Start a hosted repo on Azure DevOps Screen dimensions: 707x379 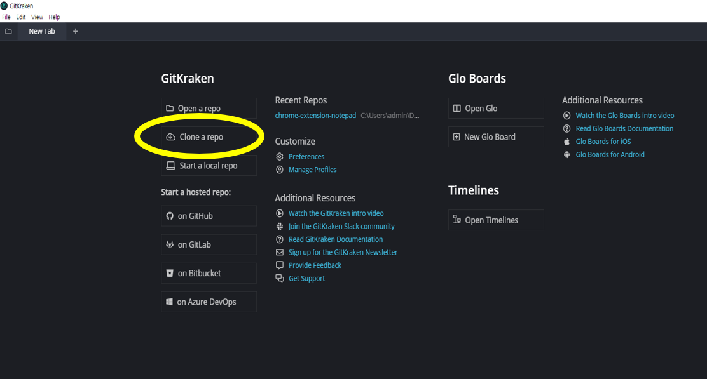tap(209, 302)
